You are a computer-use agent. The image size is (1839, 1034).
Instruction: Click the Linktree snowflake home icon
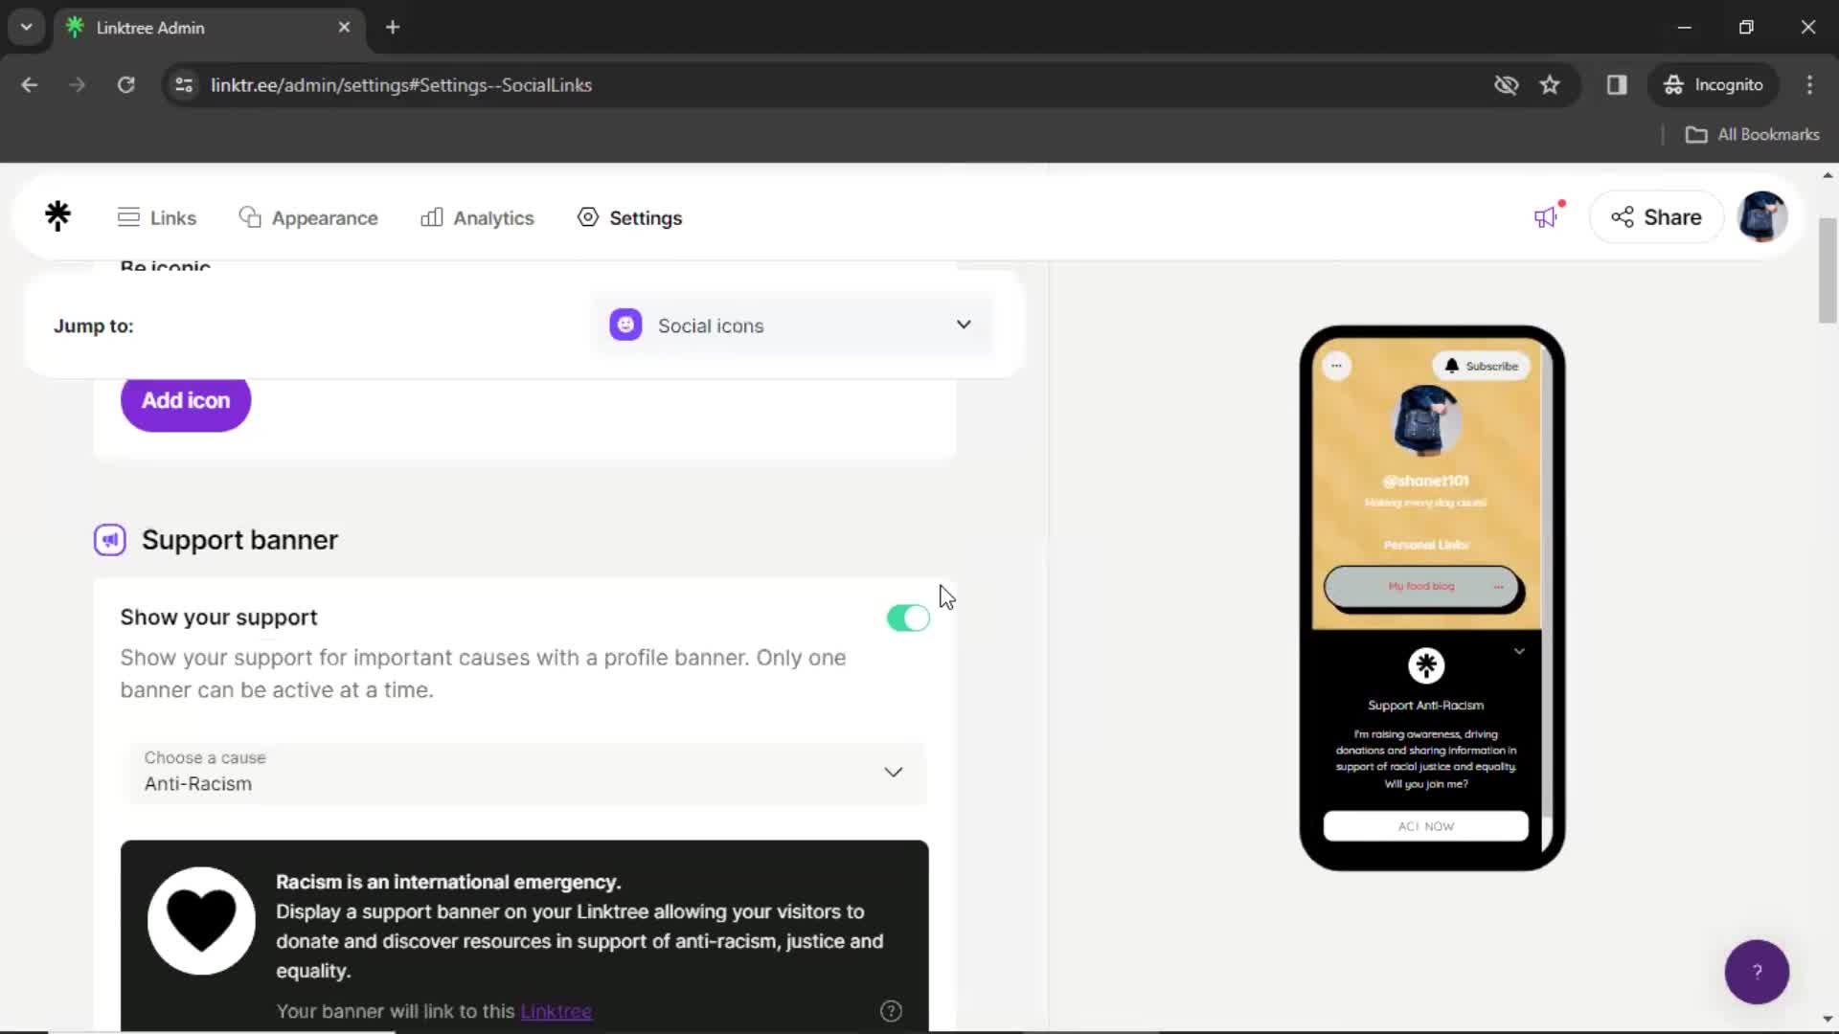pyautogui.click(x=58, y=215)
